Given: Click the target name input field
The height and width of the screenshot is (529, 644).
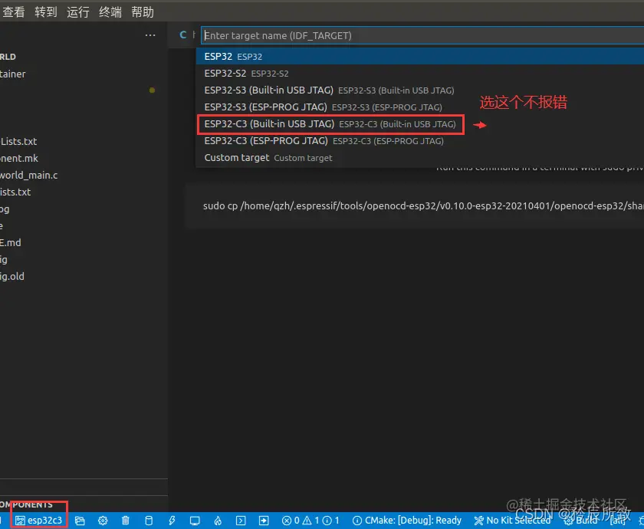Looking at the screenshot, I should tap(422, 36).
